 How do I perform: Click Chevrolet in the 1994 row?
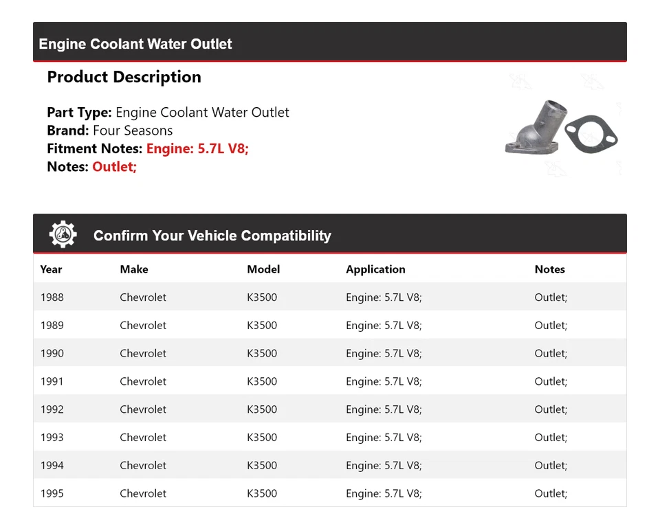pyautogui.click(x=143, y=465)
